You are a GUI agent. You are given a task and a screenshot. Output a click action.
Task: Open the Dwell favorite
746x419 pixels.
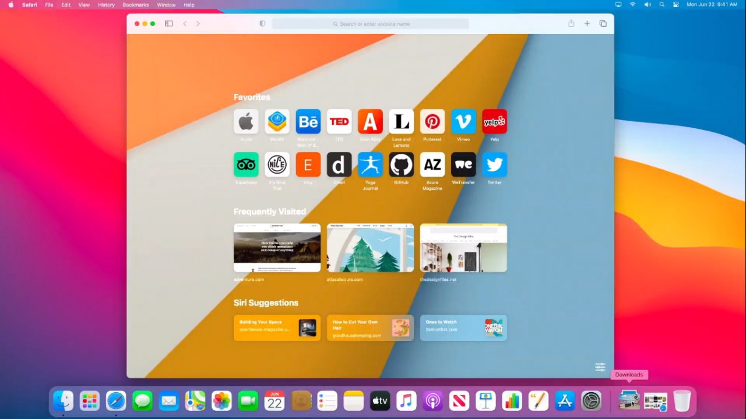pos(339,164)
